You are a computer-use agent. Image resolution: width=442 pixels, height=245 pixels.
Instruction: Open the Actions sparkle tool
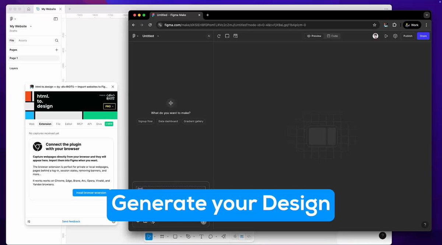[x=224, y=237]
